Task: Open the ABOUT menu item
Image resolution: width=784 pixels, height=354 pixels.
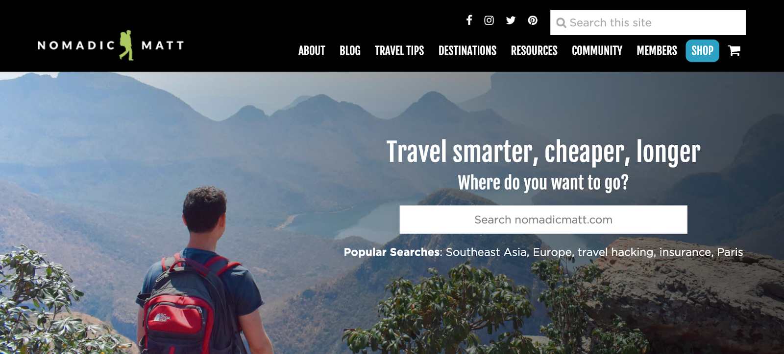Action: (x=312, y=50)
